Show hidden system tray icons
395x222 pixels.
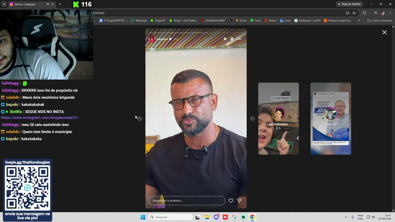click(x=346, y=217)
